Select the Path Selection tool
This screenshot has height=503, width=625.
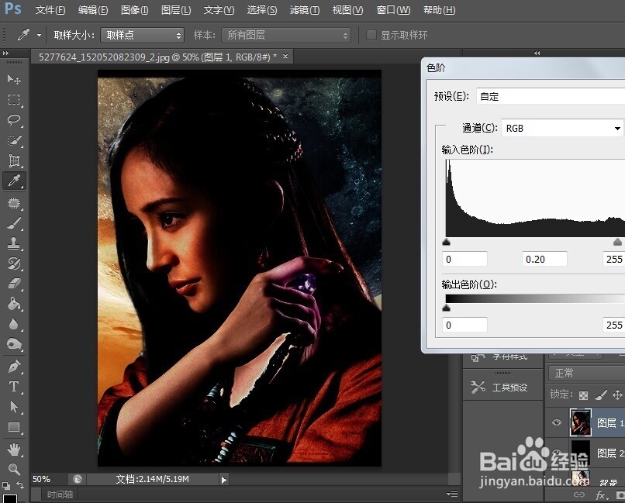pos(14,407)
